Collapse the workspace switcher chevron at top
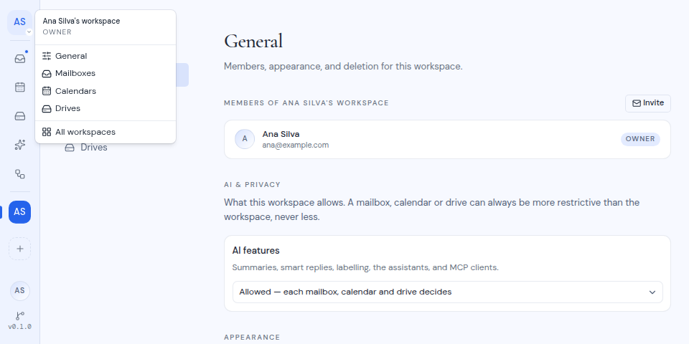Viewport: 689px width, 344px height. tap(29, 32)
